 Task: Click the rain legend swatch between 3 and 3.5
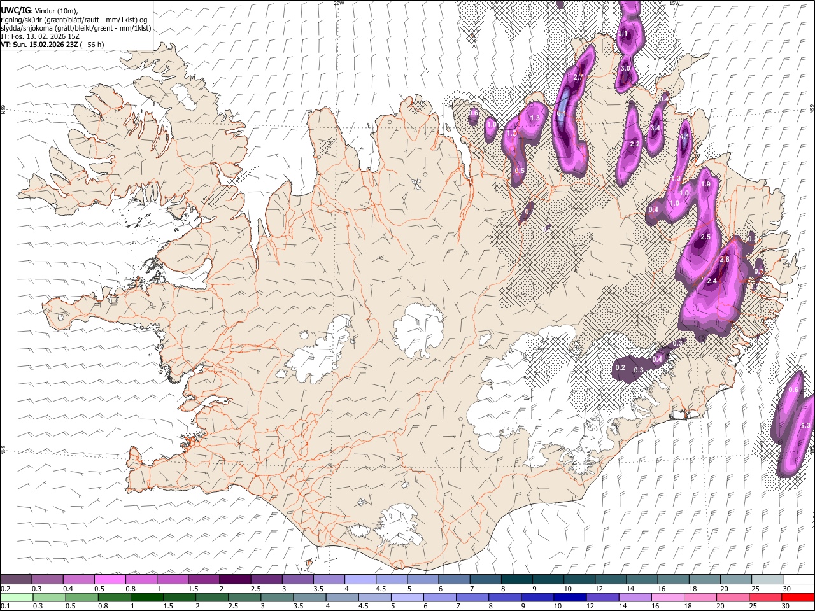click(276, 597)
